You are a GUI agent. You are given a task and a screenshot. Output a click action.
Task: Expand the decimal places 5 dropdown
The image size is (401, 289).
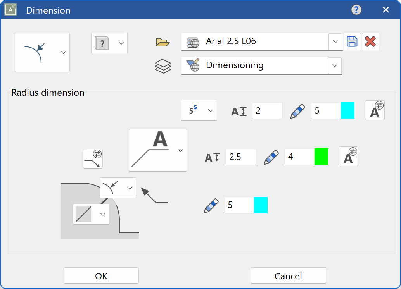pos(199,110)
